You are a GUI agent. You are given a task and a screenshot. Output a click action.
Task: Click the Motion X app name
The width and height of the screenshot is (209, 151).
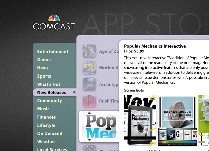click(109, 68)
